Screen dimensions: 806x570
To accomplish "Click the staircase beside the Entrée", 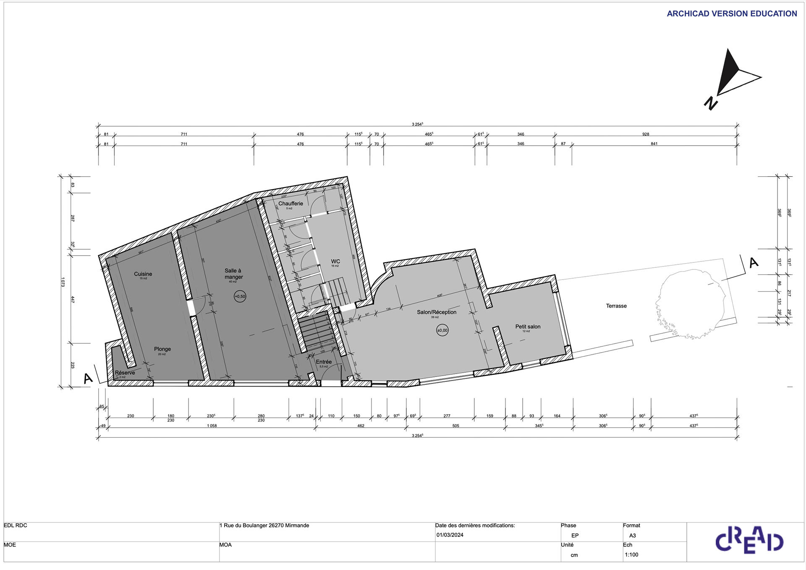I will [x=317, y=332].
